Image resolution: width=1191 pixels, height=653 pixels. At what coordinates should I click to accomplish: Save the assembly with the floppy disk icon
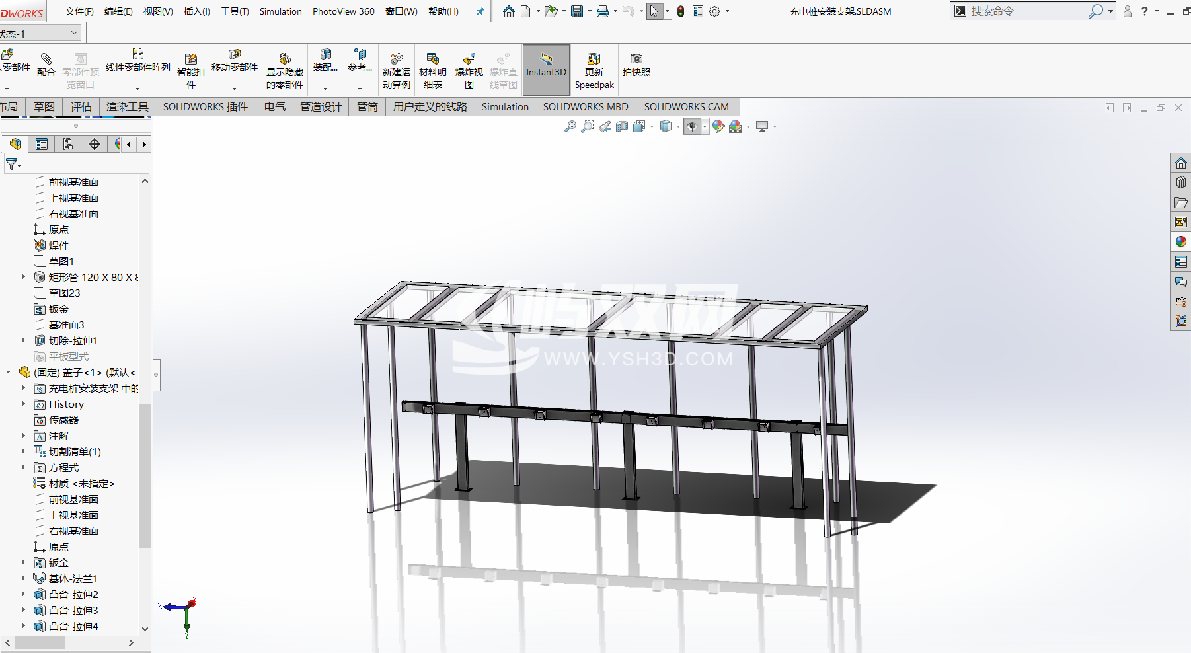pyautogui.click(x=577, y=11)
